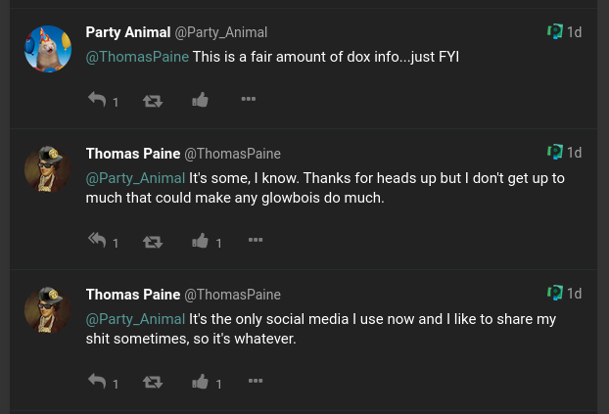Image resolution: width=609 pixels, height=414 pixels.
Task: Click @Party_Animal mention in glowbois post
Action: 135,178
